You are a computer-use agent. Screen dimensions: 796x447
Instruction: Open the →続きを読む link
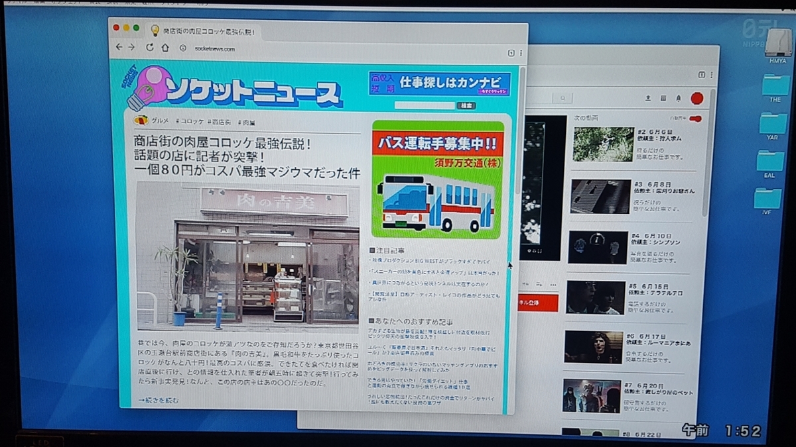click(159, 400)
